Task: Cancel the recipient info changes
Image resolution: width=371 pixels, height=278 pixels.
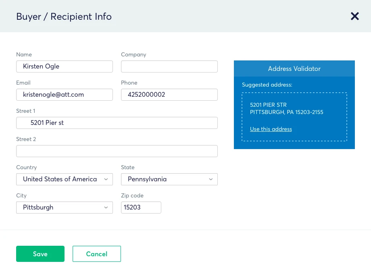Action: coord(97,254)
